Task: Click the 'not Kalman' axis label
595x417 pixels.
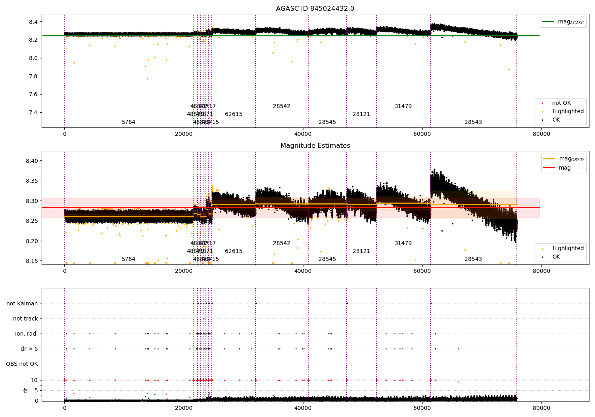Action: (x=22, y=303)
